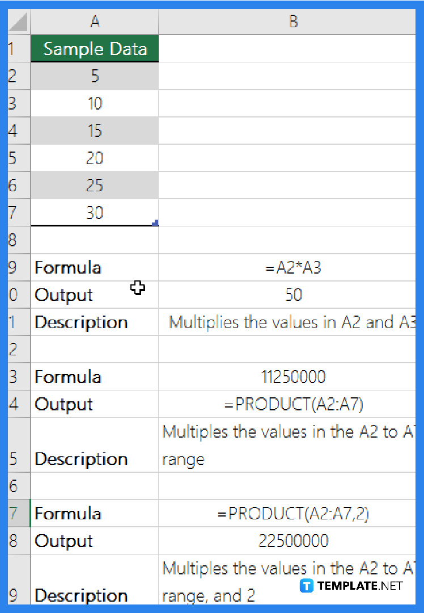Click the cell showing formula =A2*A3

pos(292,267)
